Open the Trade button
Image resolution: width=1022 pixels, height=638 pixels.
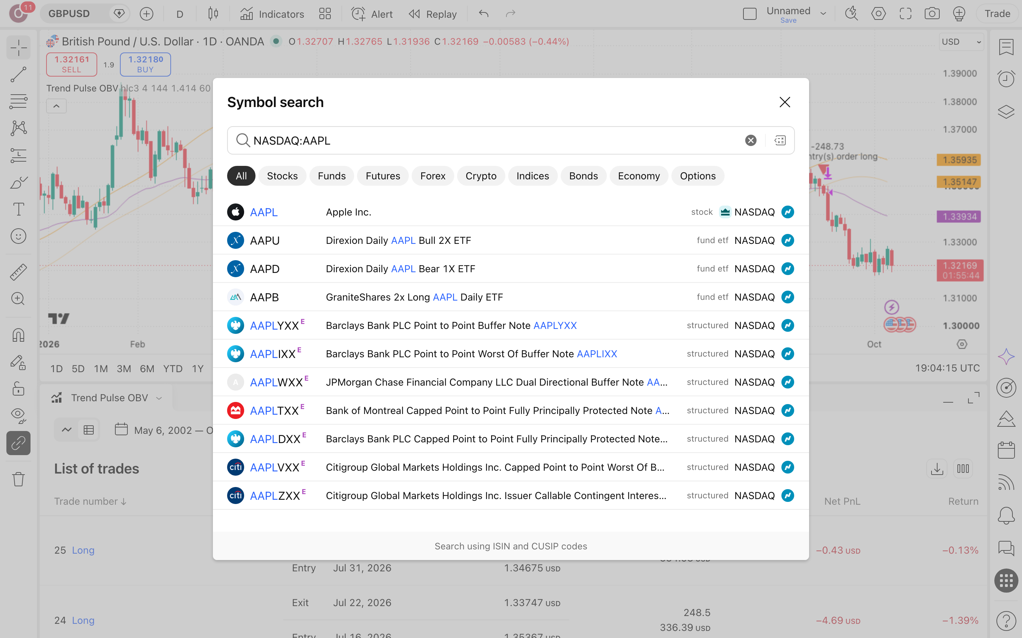click(x=997, y=14)
